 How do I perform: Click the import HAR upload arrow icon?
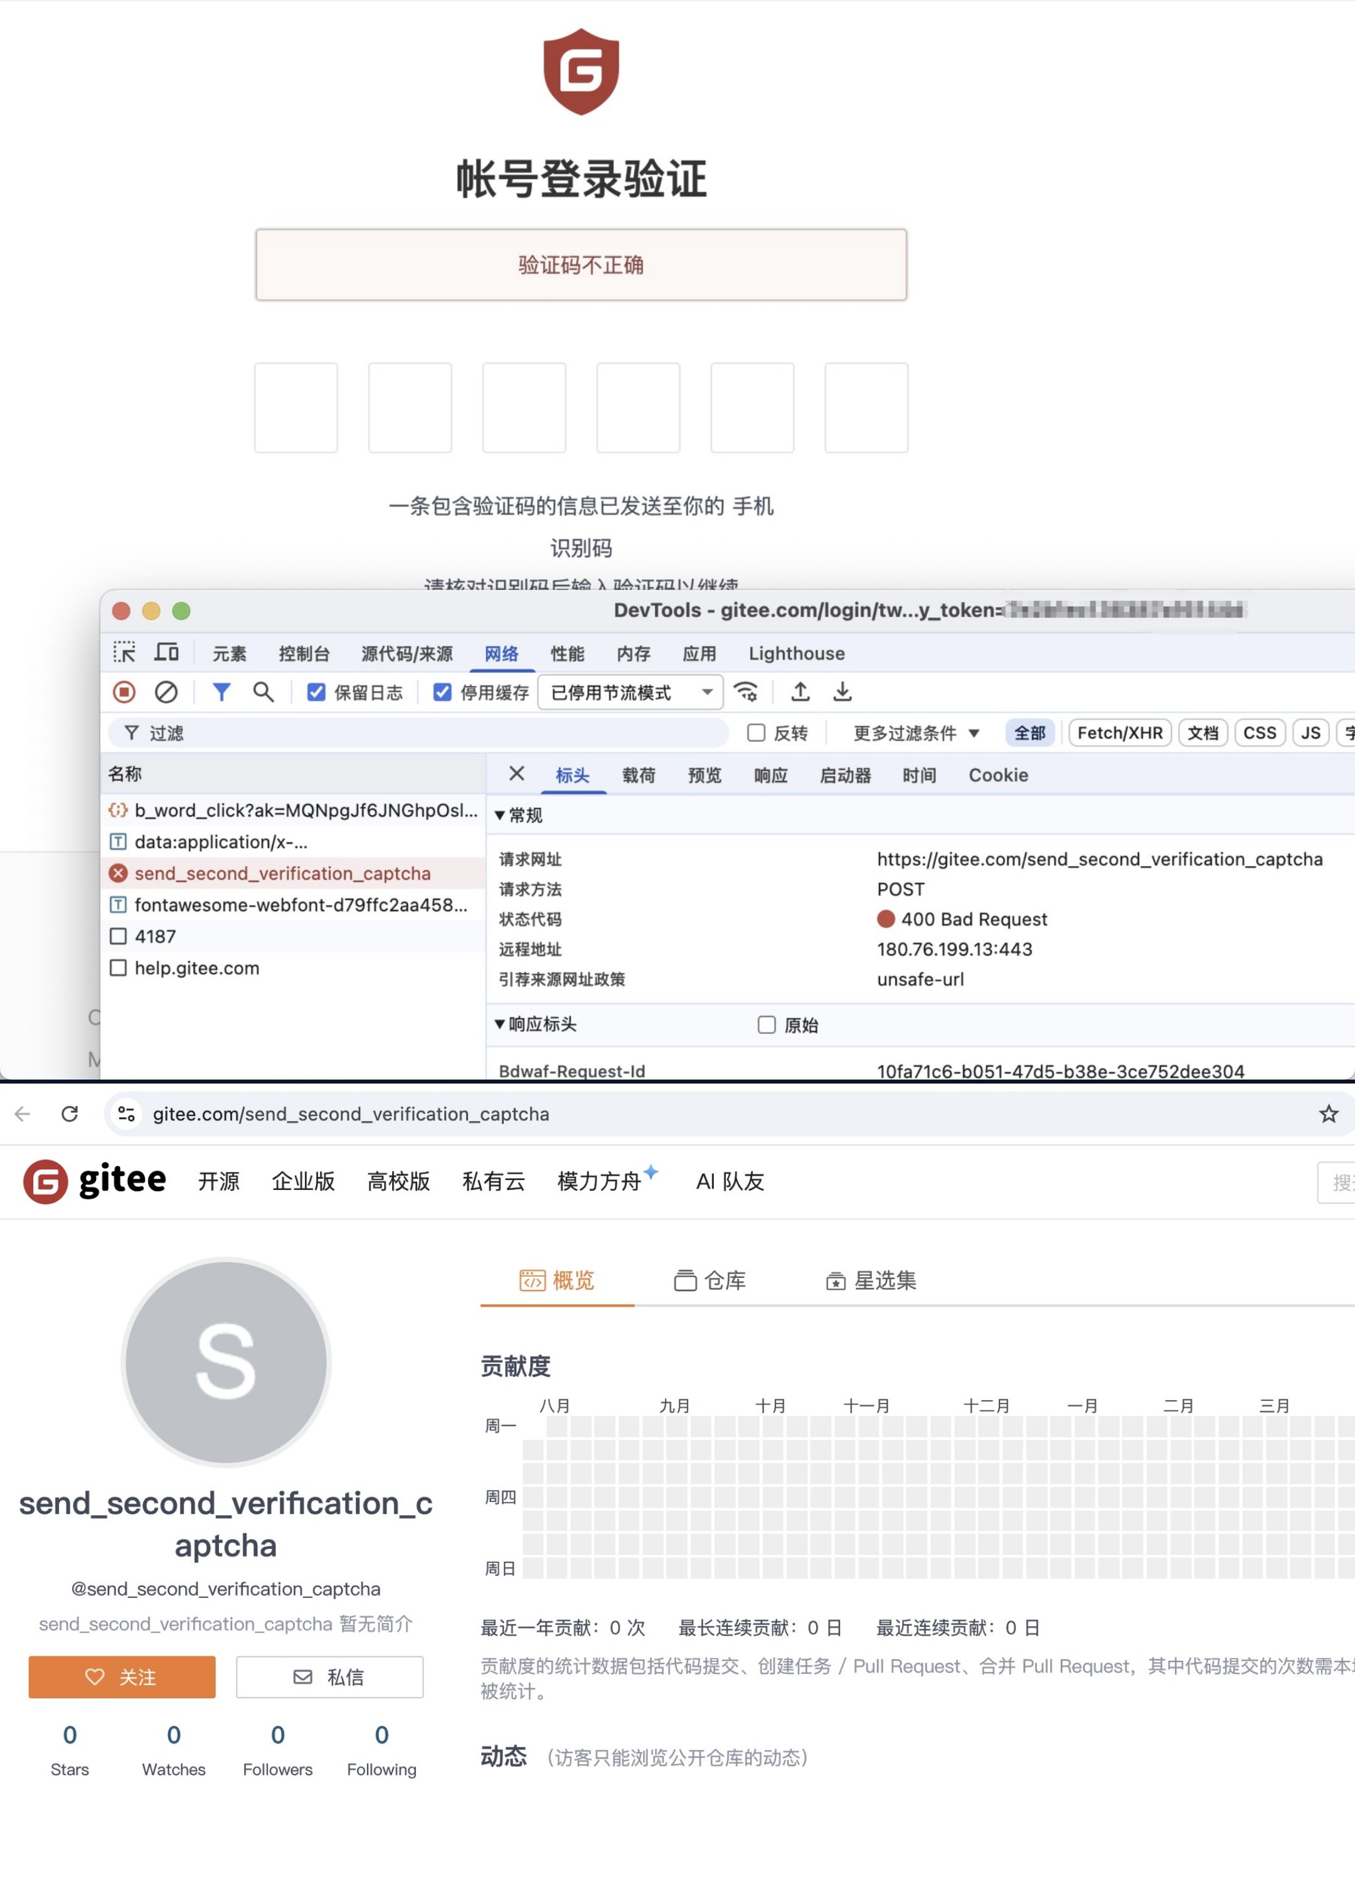point(800,692)
